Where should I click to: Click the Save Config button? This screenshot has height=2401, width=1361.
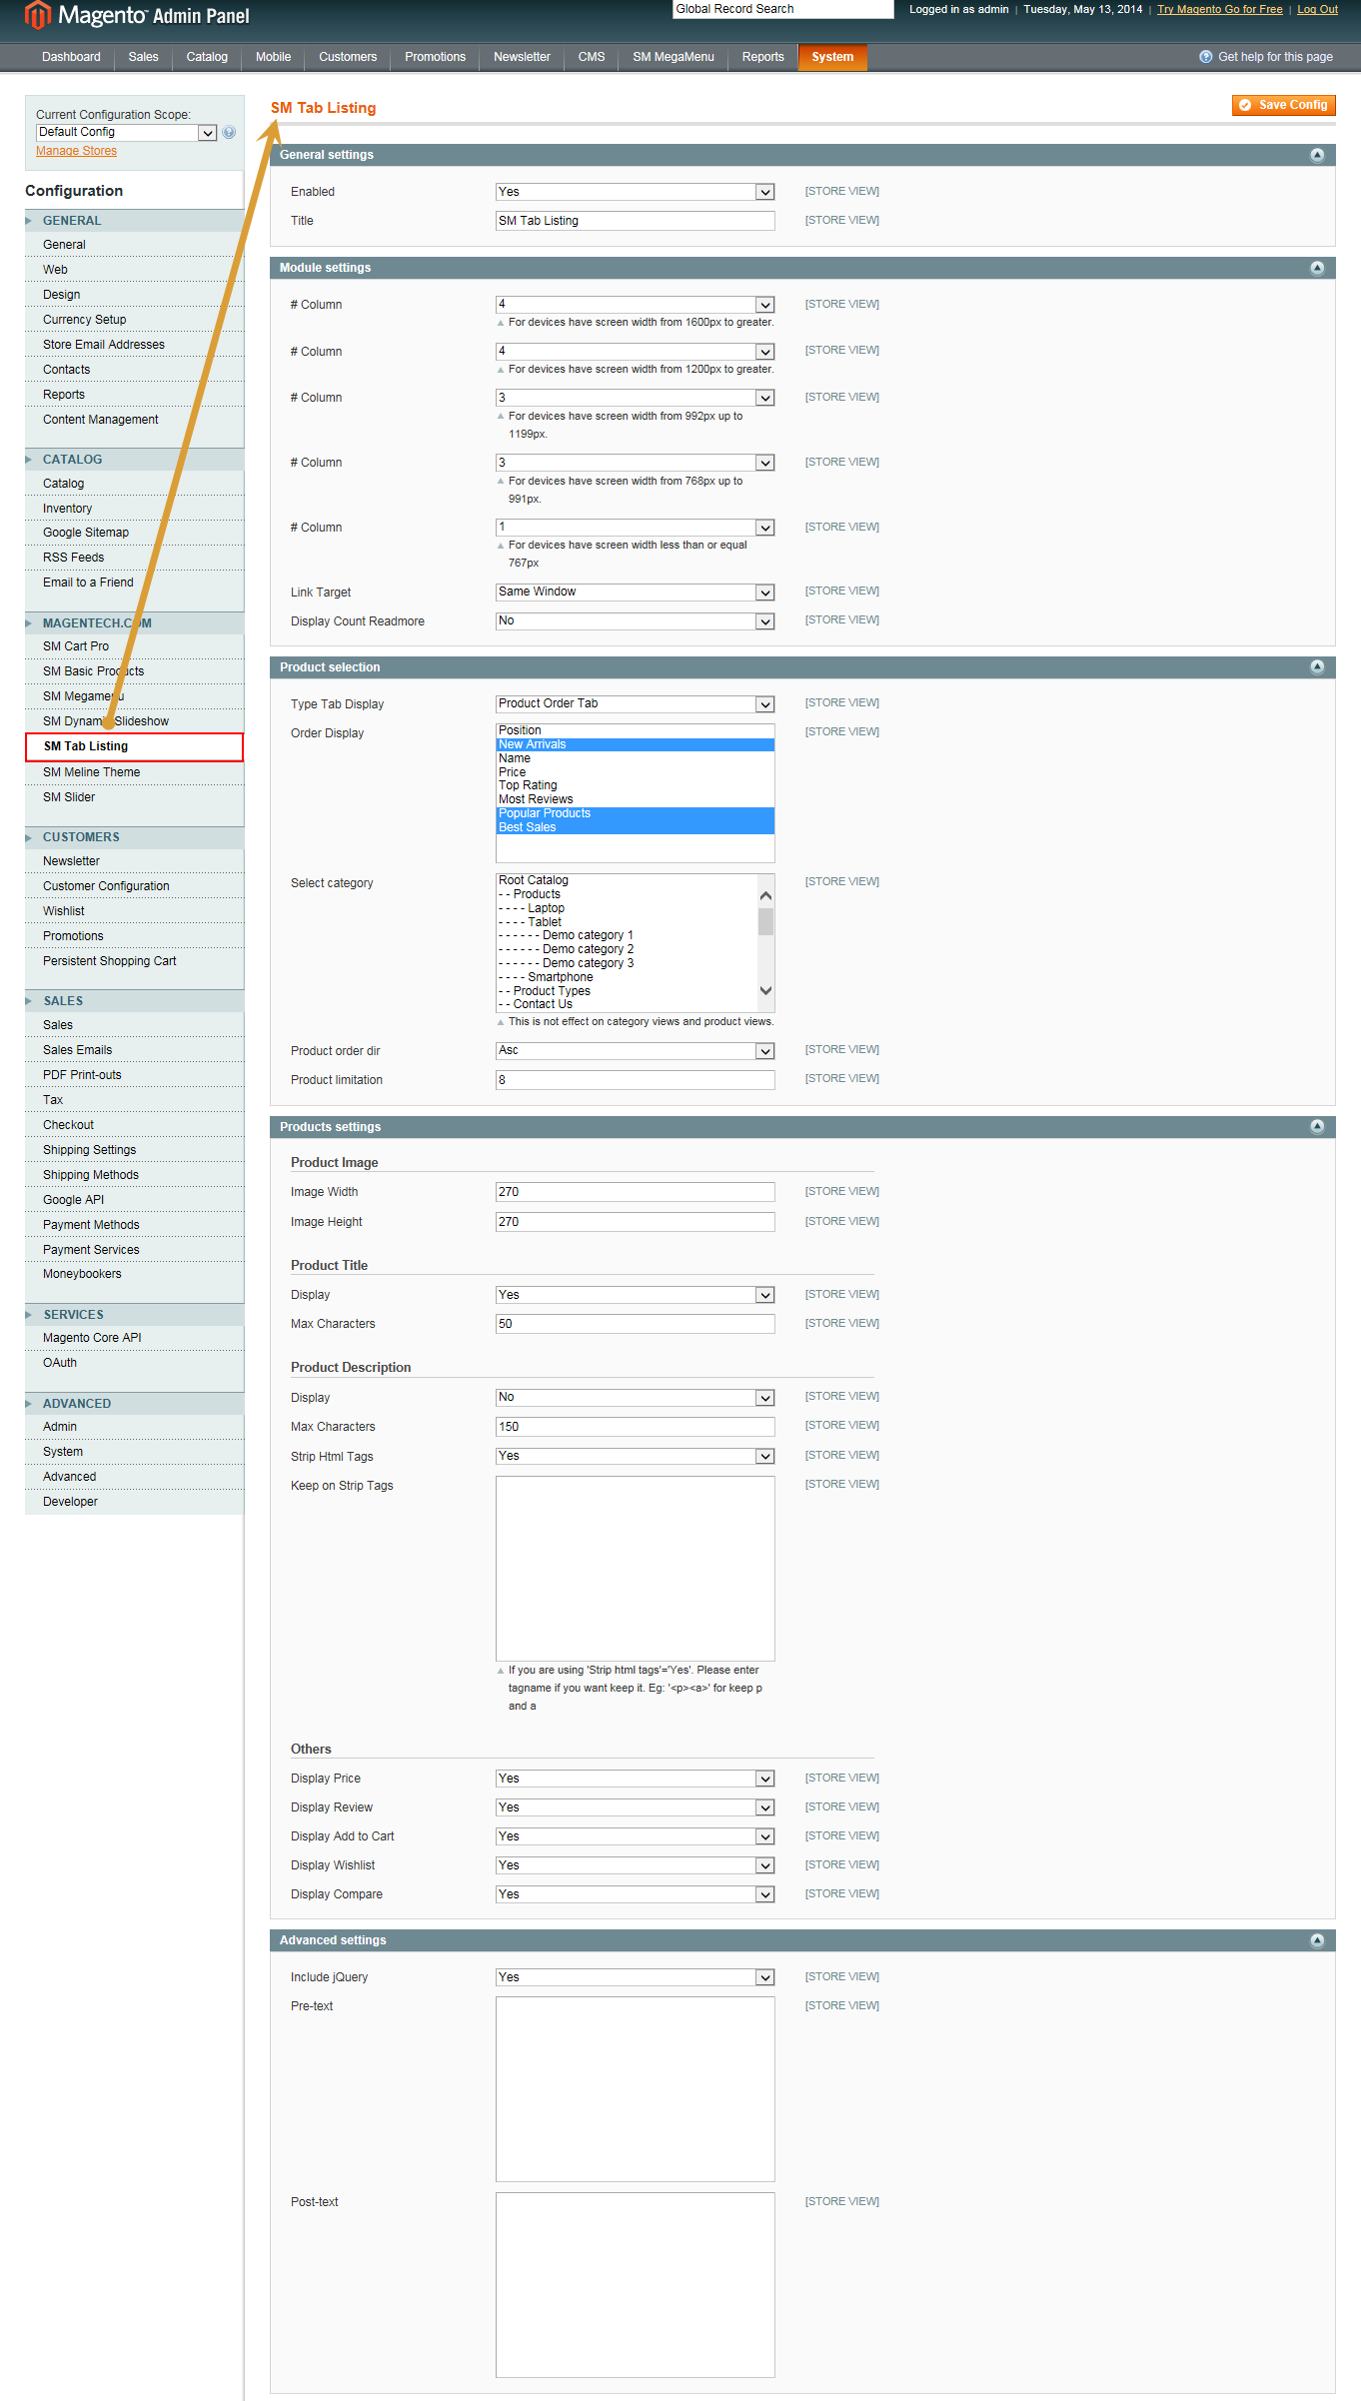(x=1283, y=105)
